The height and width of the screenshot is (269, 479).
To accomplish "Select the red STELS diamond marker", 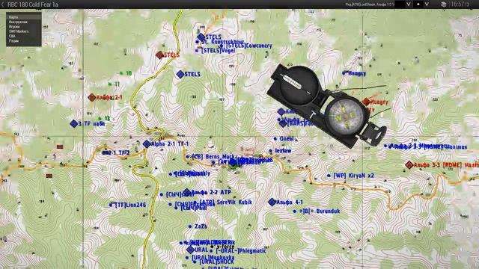I will pos(159,55).
